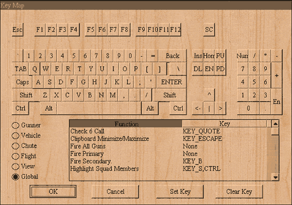Select the DL (Delete) key
The image size is (292, 205).
coord(198,69)
